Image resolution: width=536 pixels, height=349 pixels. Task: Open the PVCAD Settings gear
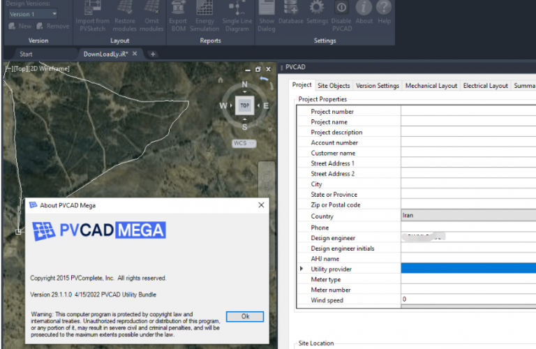tap(316, 8)
